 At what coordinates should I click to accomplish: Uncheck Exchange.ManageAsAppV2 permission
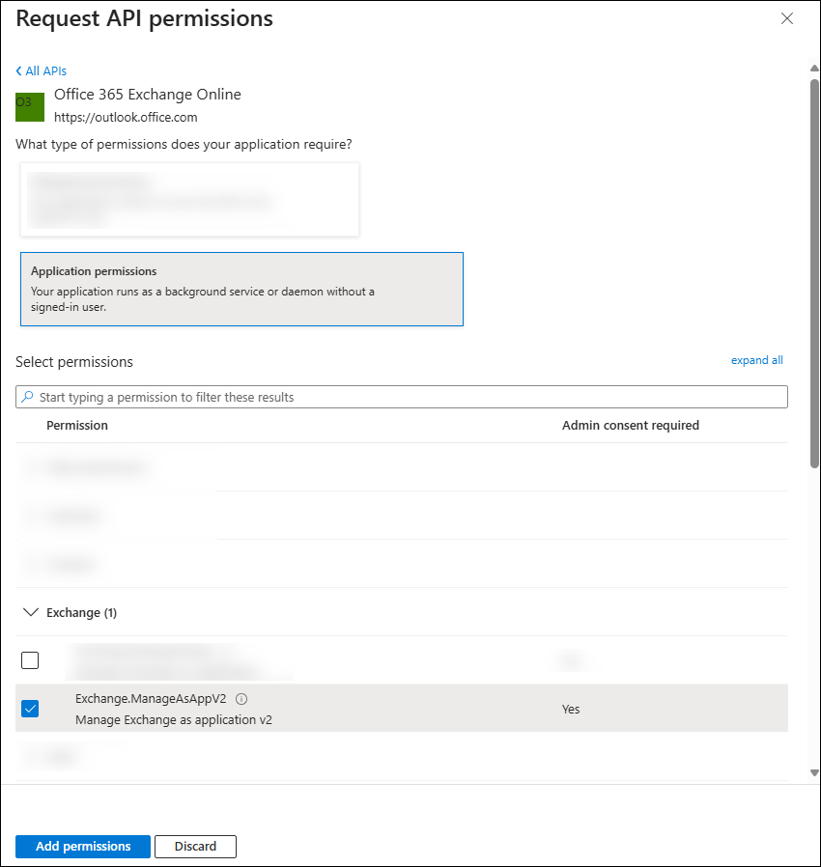(x=30, y=709)
